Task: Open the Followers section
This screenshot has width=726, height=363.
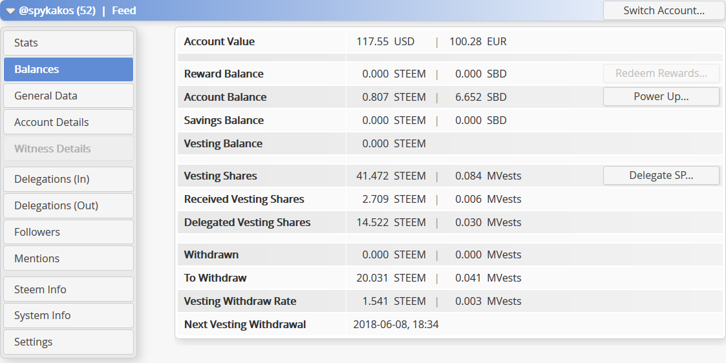Action: click(x=69, y=232)
